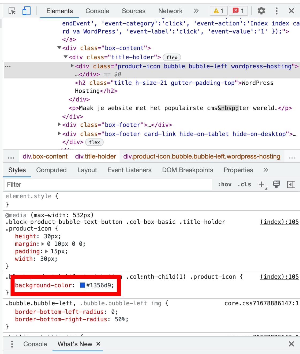Click the warnings counter badge
The image size is (300, 354).
(x=218, y=11)
